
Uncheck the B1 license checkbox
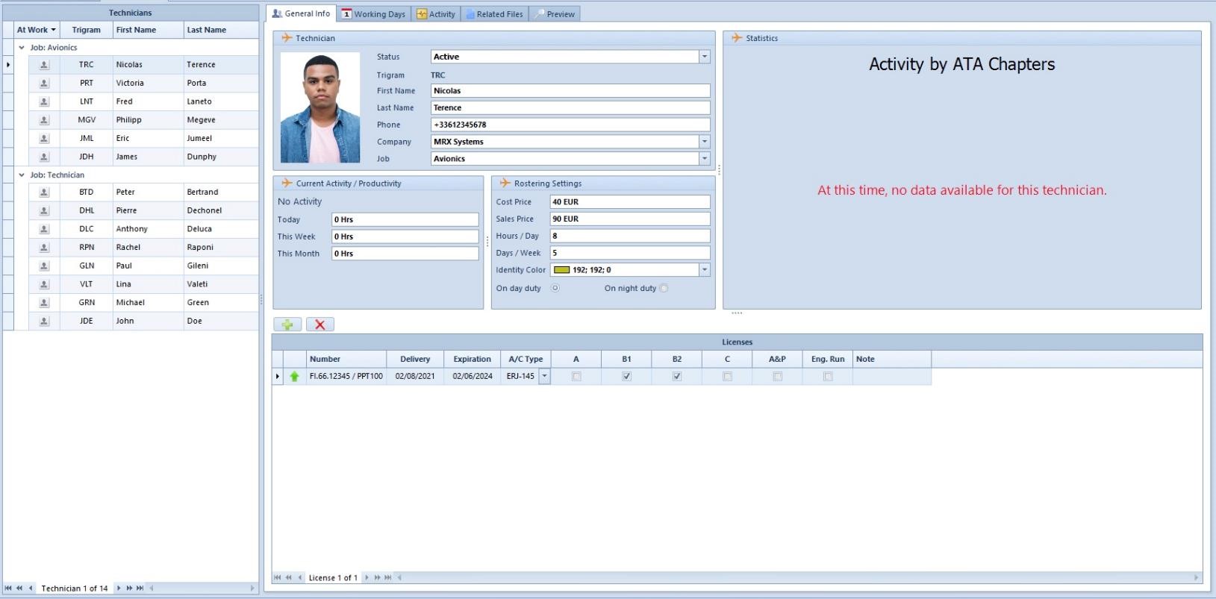click(626, 377)
